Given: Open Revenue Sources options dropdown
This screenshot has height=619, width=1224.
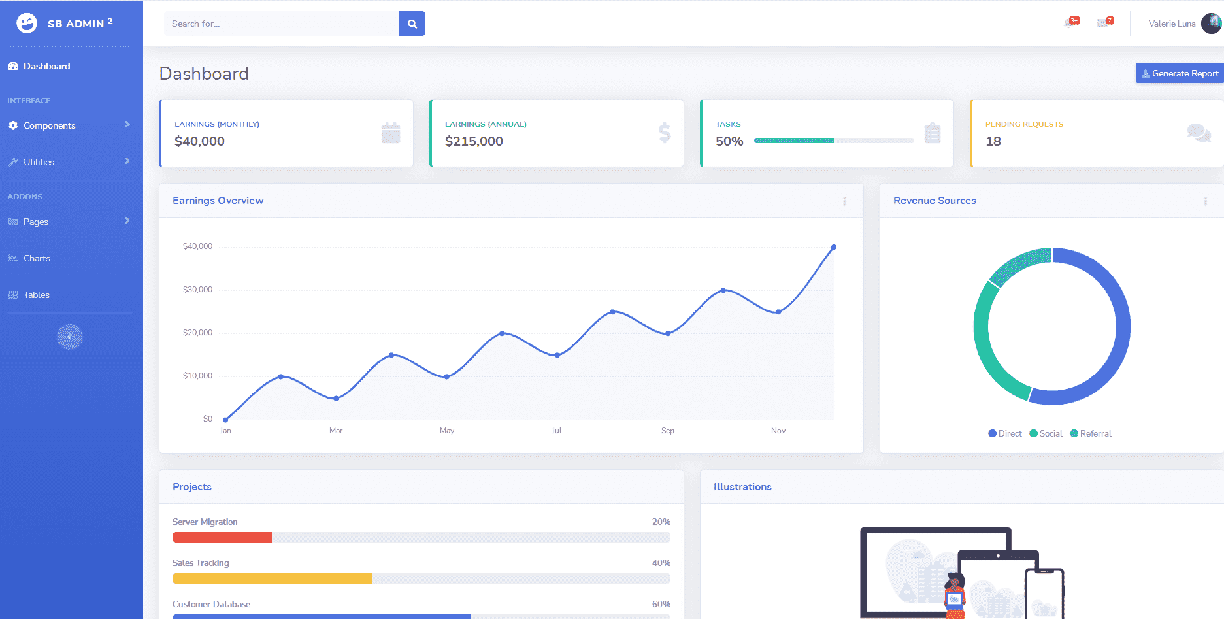Looking at the screenshot, I should pyautogui.click(x=1205, y=201).
